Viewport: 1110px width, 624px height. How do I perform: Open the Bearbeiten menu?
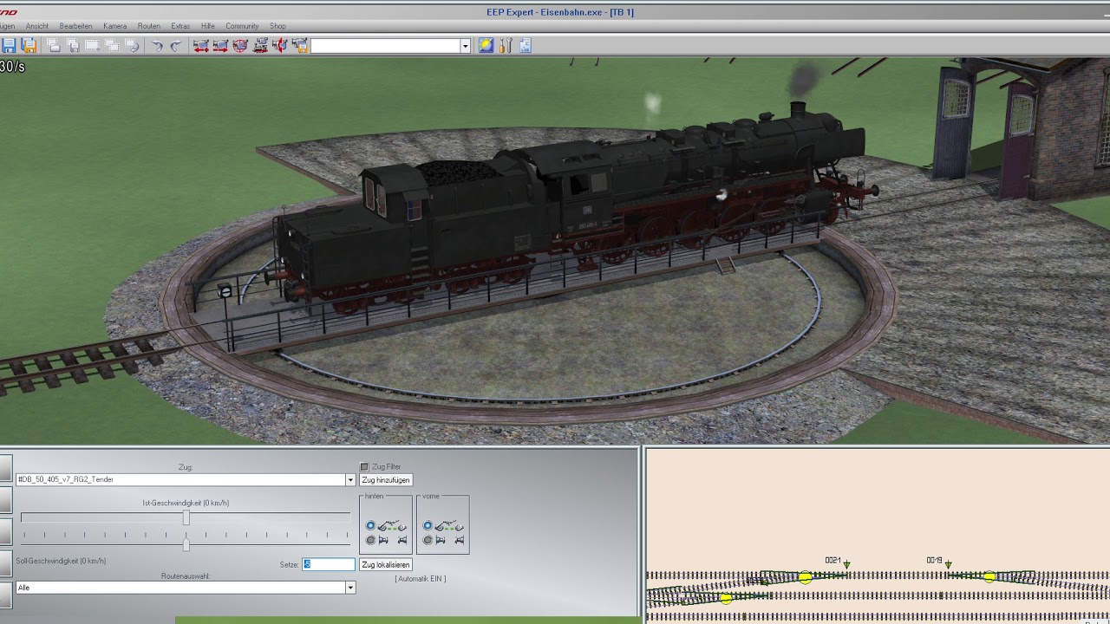coord(75,26)
